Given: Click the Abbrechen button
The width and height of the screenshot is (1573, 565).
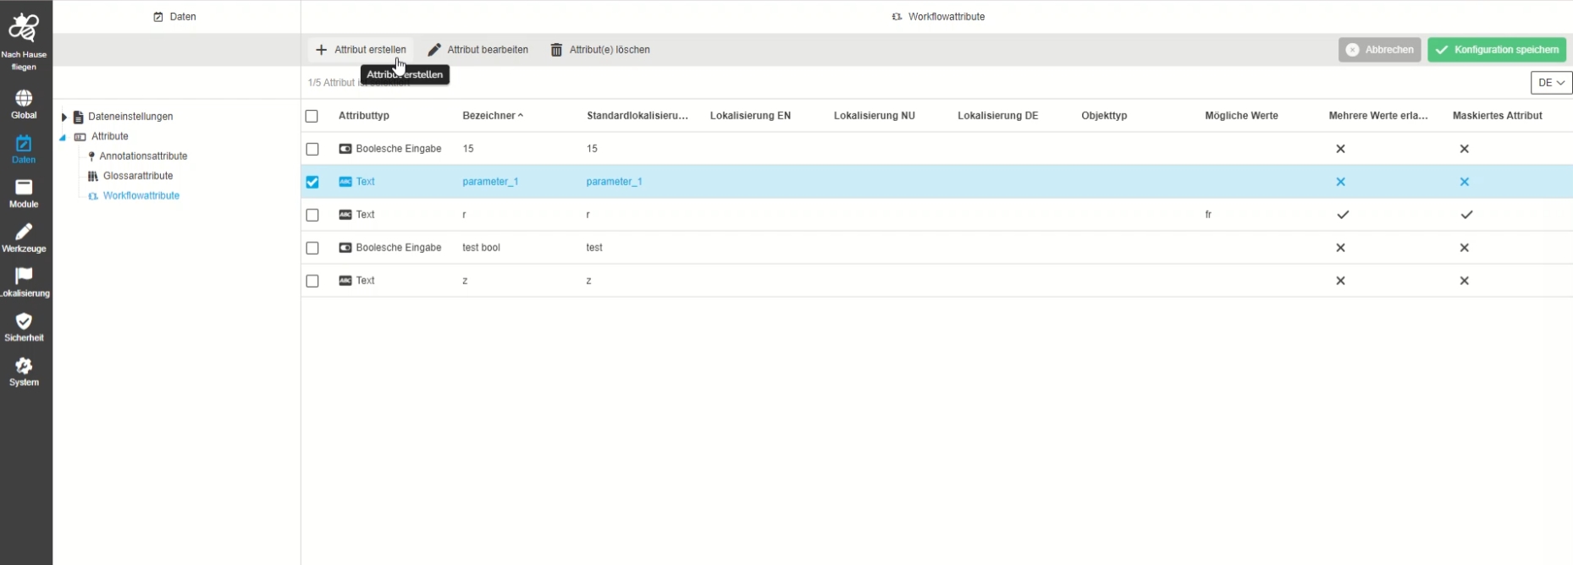Looking at the screenshot, I should pos(1379,50).
